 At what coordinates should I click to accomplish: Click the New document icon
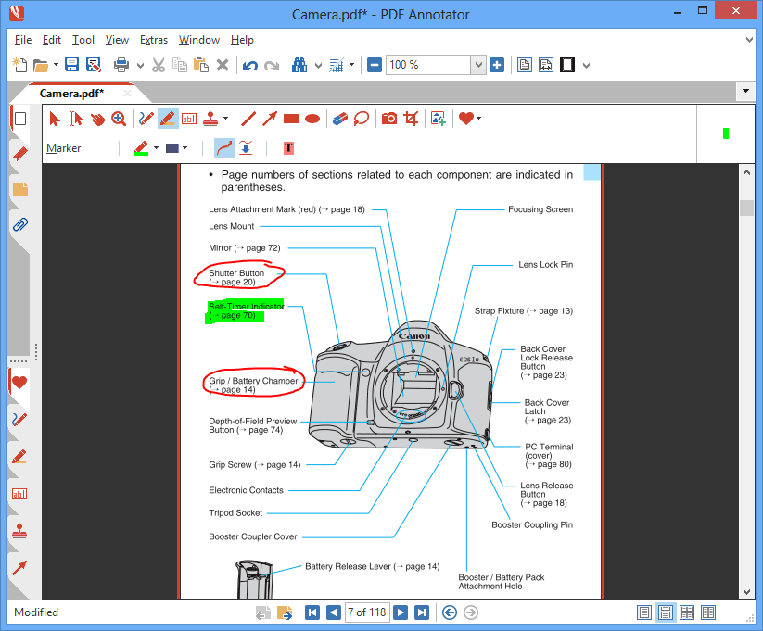[x=19, y=65]
